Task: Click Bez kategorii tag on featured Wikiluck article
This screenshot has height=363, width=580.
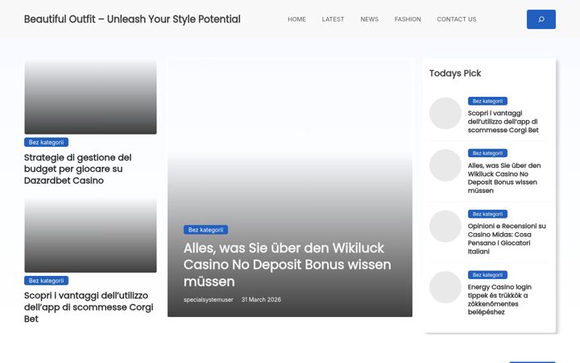Action: tap(205, 230)
